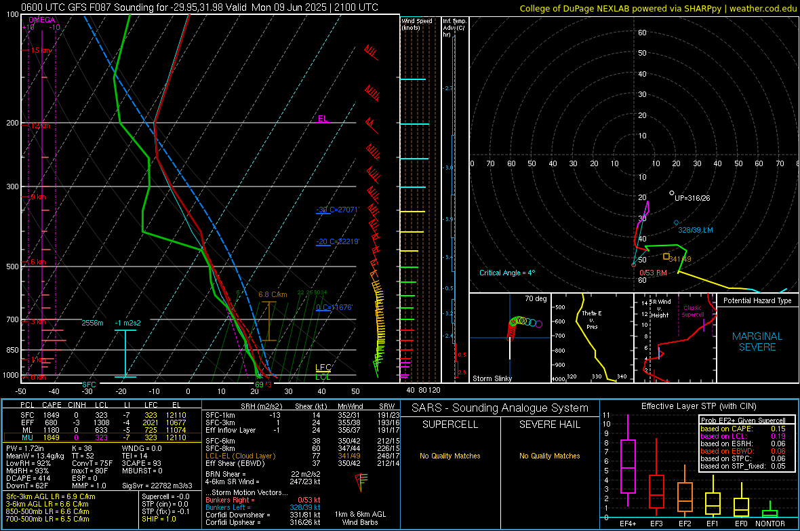Click the SEVERE HAIL column heading in SARS
The width and height of the screenshot is (800, 531).
[x=549, y=425]
